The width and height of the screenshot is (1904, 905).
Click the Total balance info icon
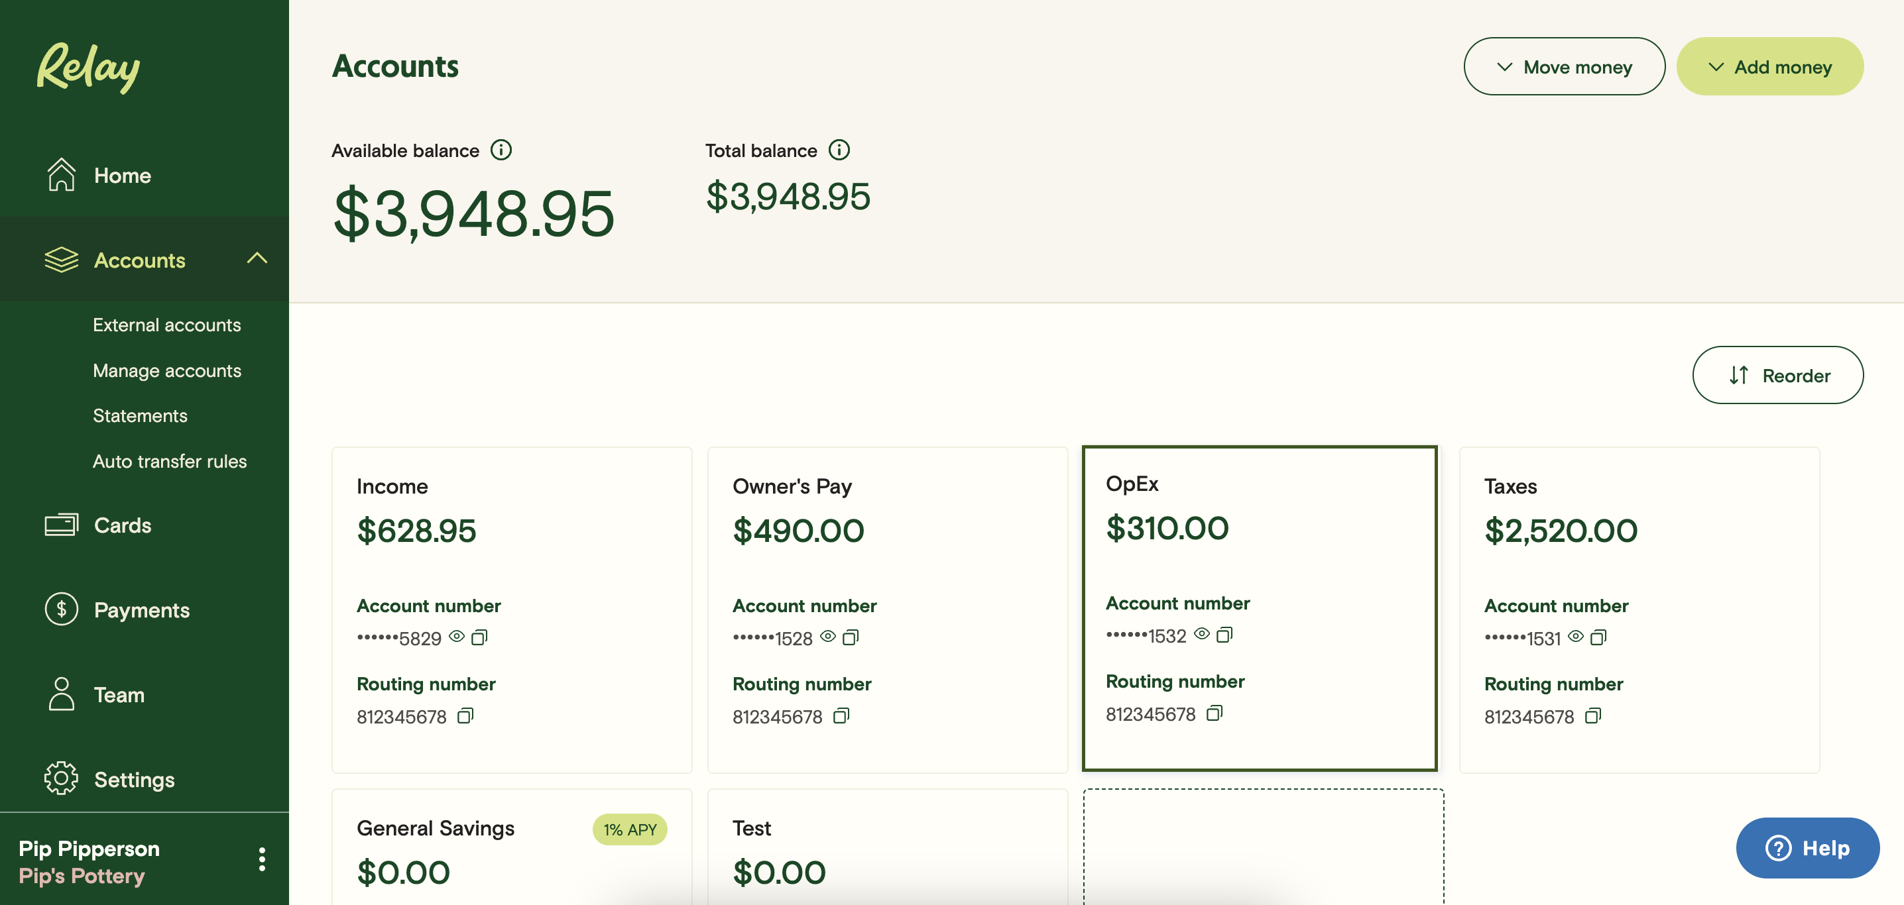coord(839,150)
